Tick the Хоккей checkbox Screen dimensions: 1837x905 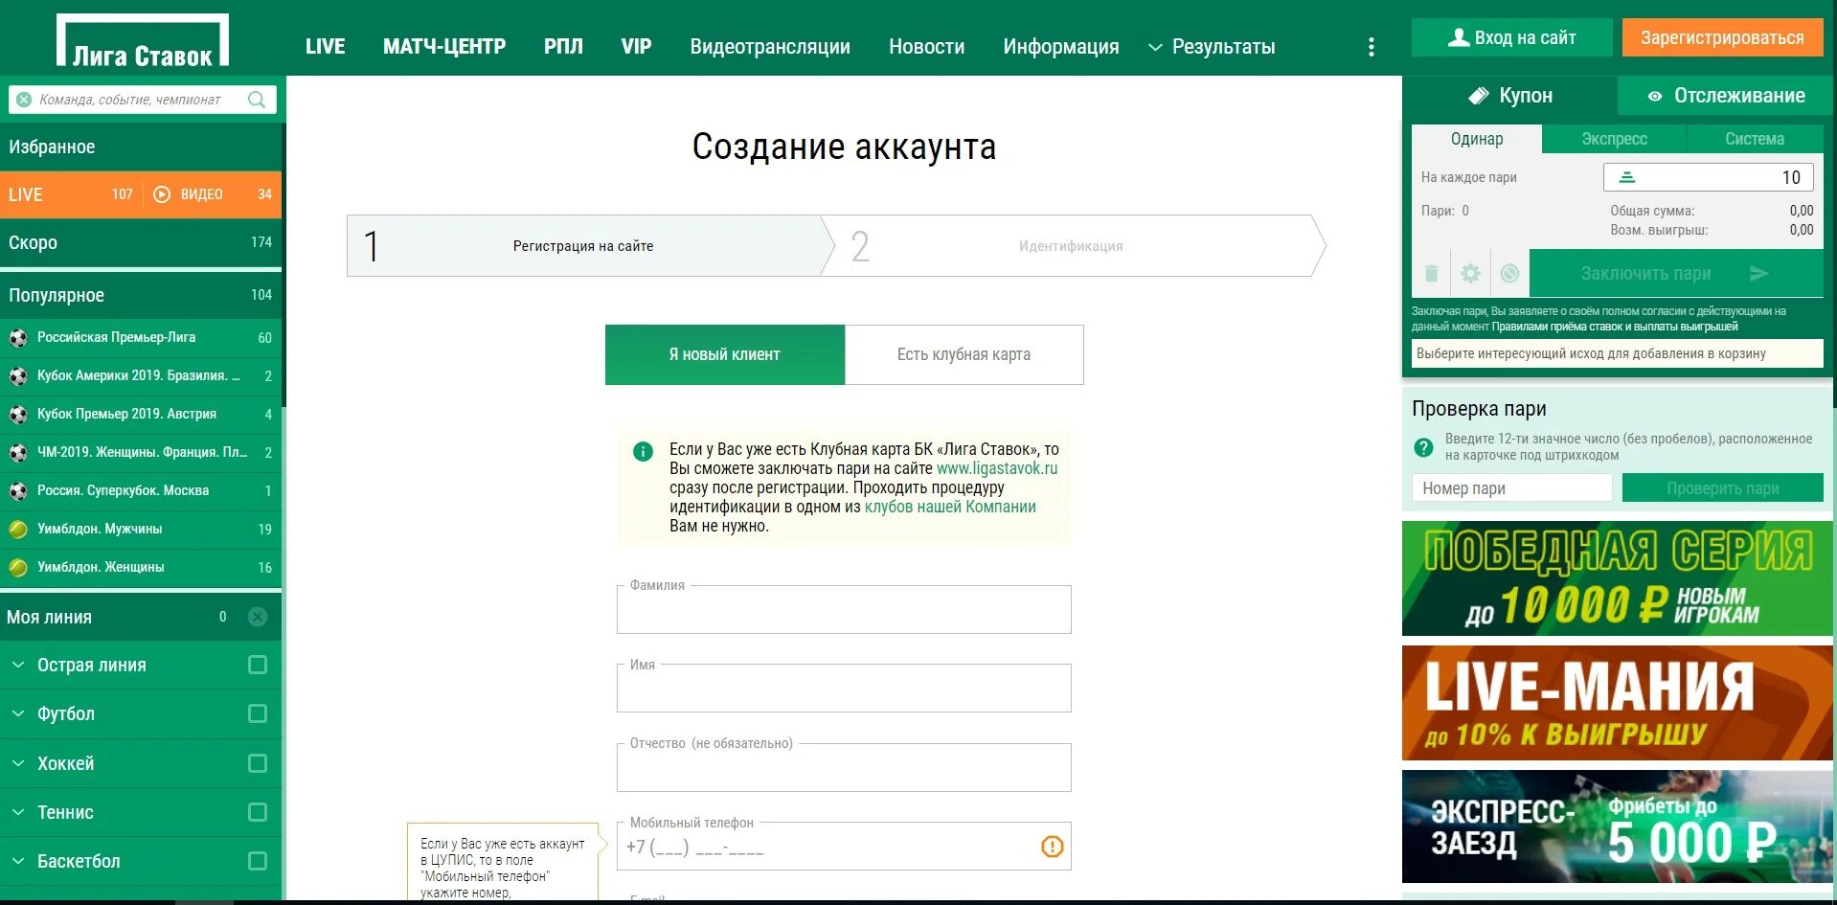click(258, 763)
